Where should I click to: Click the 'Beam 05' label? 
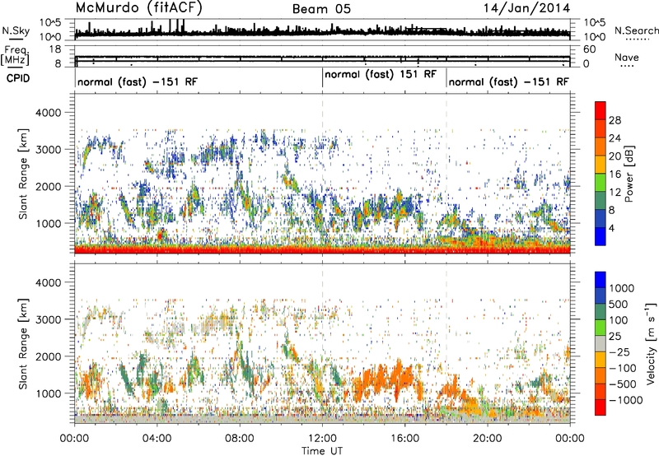click(x=321, y=9)
